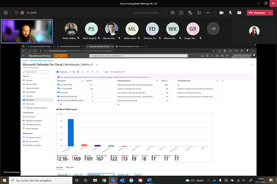Switch to the browser tab with GitHub icon
Image resolution: width=277 pixels, height=184 pixels.
point(129,47)
